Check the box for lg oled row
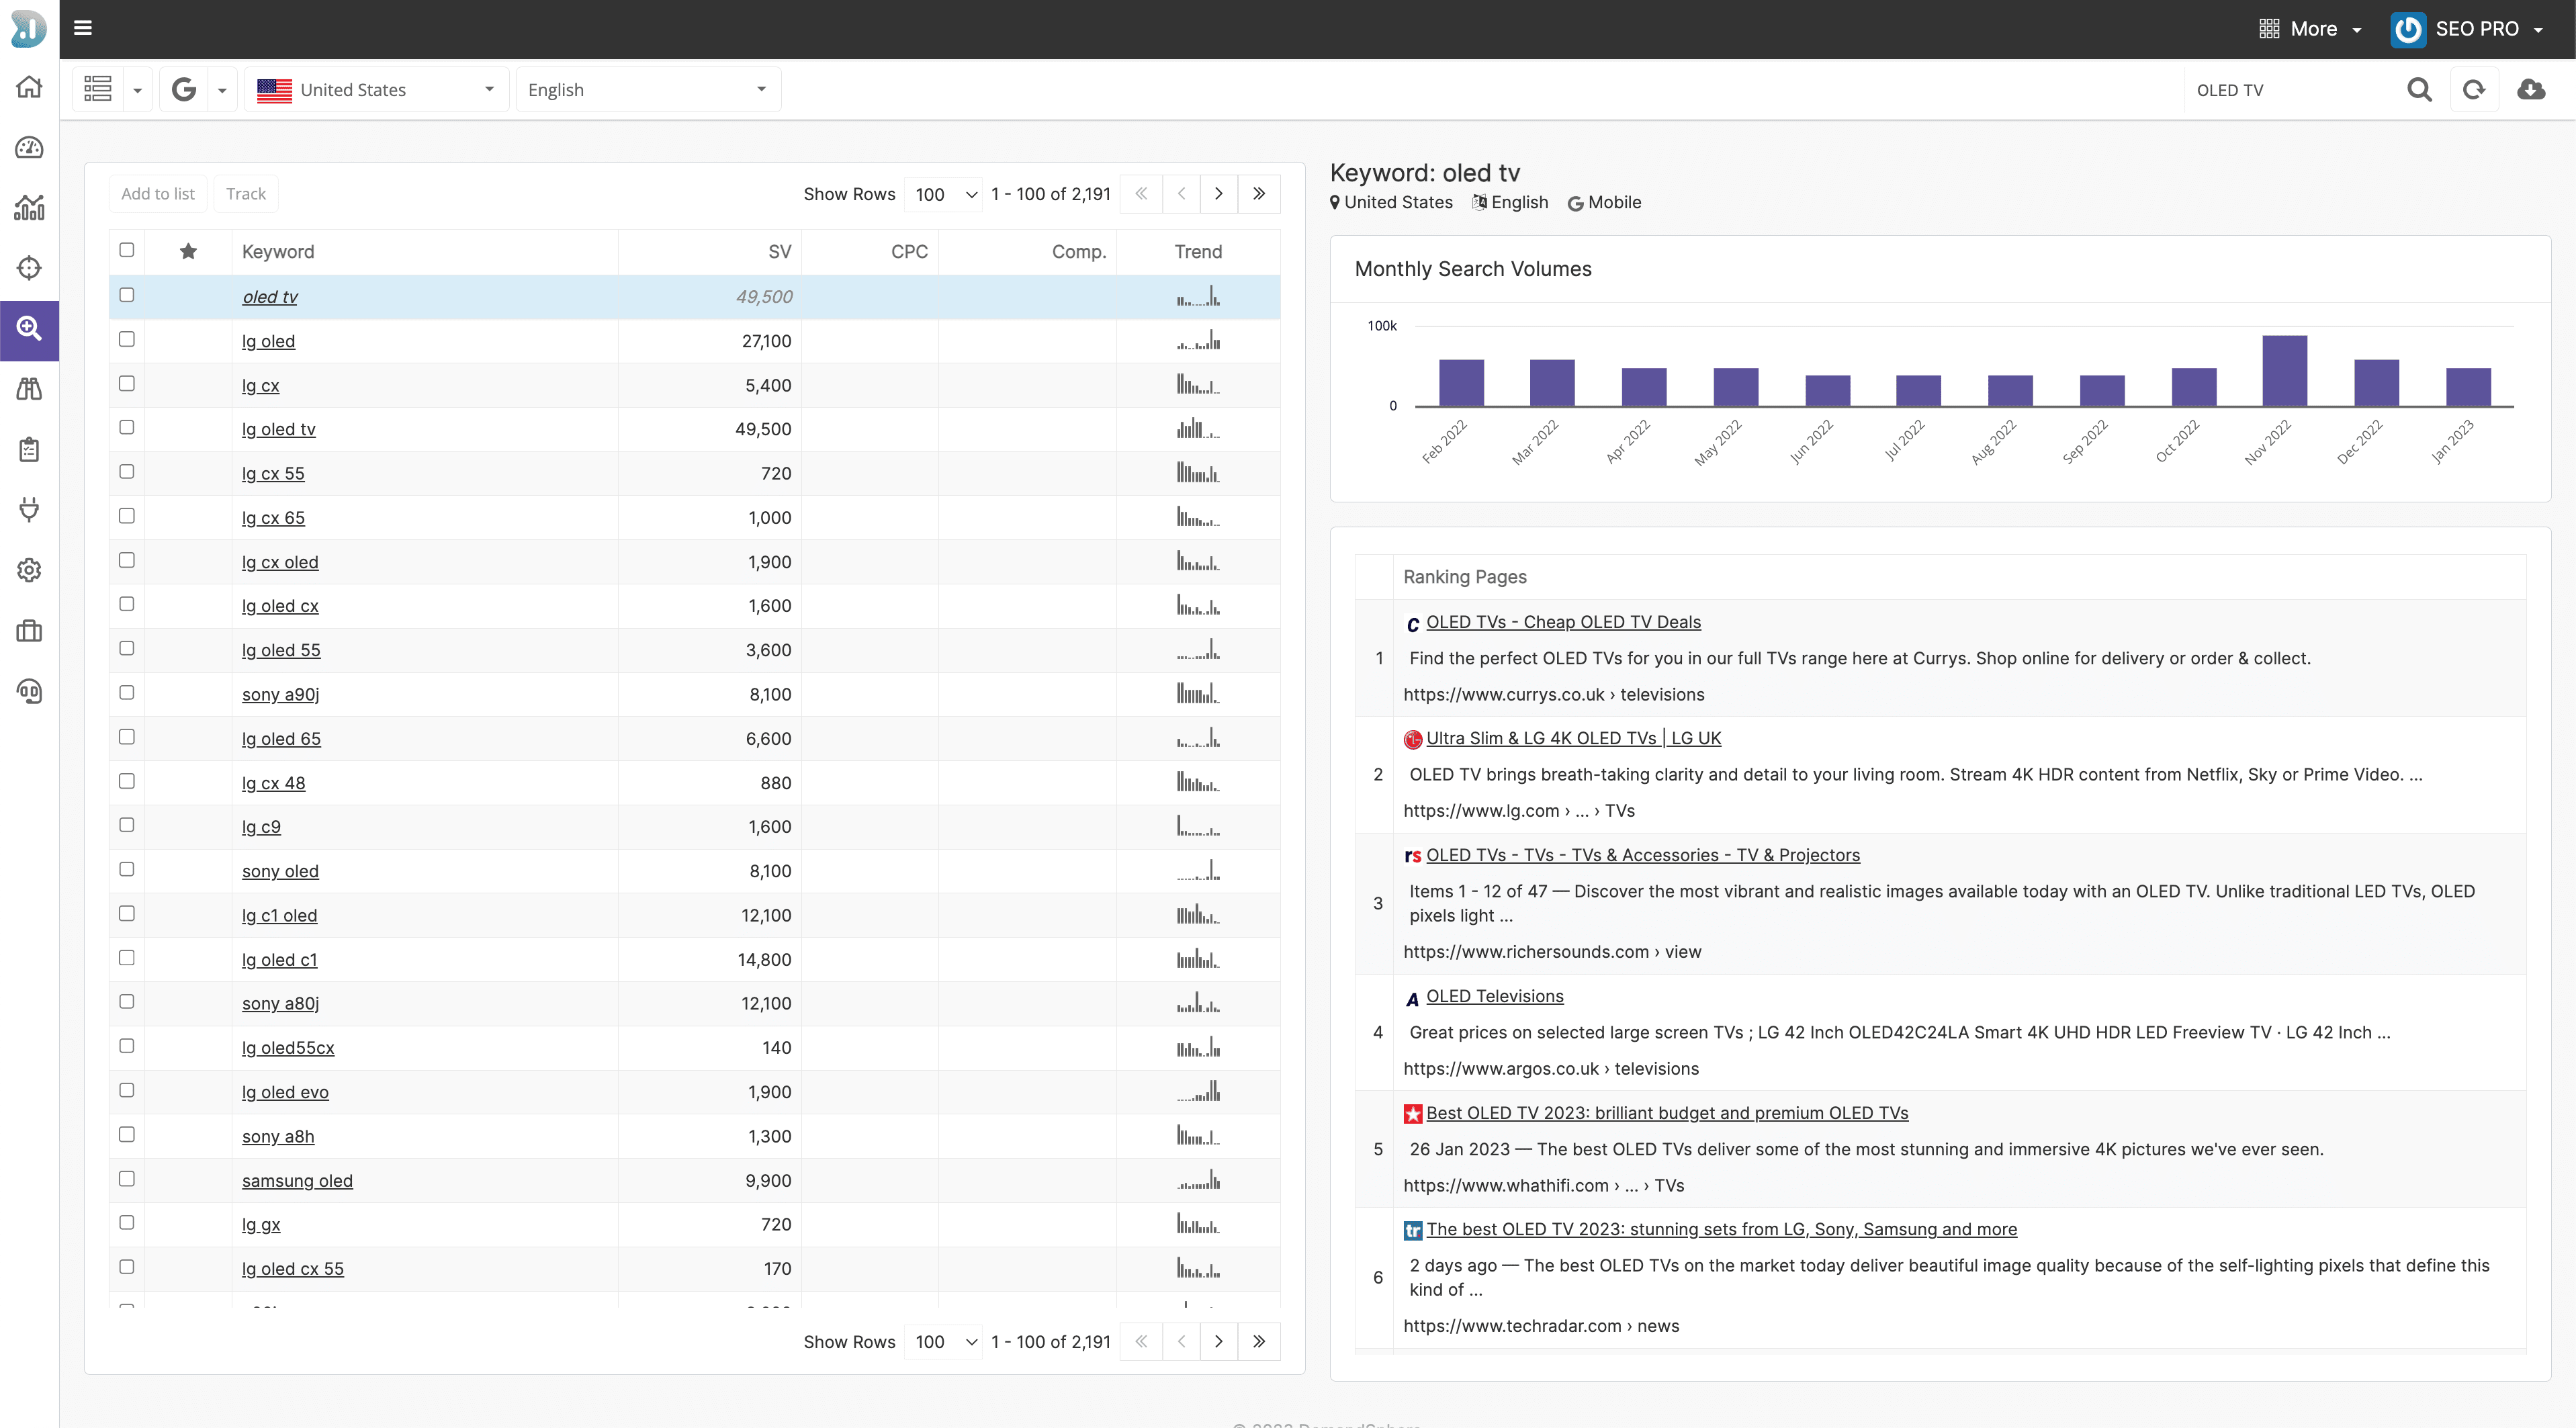 [x=127, y=339]
